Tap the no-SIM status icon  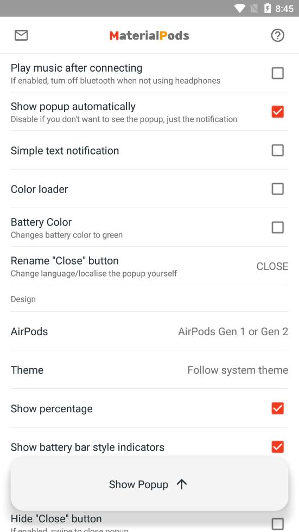pos(254,8)
